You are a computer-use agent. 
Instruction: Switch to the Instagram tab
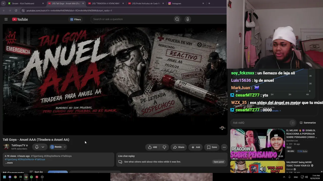coord(186,4)
